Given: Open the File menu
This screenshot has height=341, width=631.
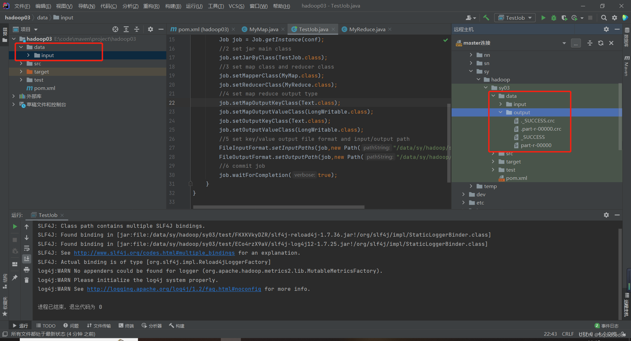Looking at the screenshot, I should (x=22, y=6).
